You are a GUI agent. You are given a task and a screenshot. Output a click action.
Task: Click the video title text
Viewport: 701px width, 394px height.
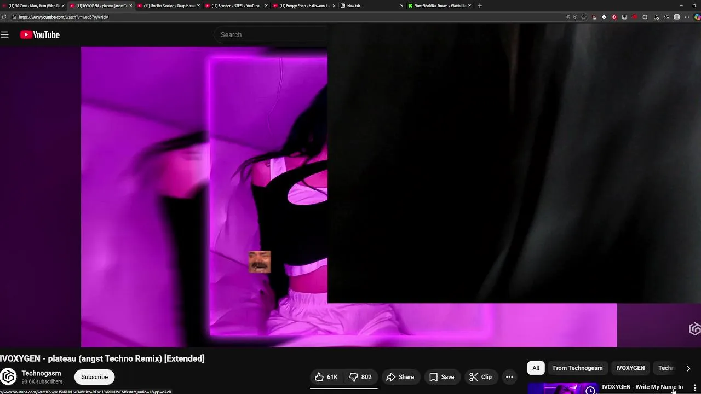(102, 358)
